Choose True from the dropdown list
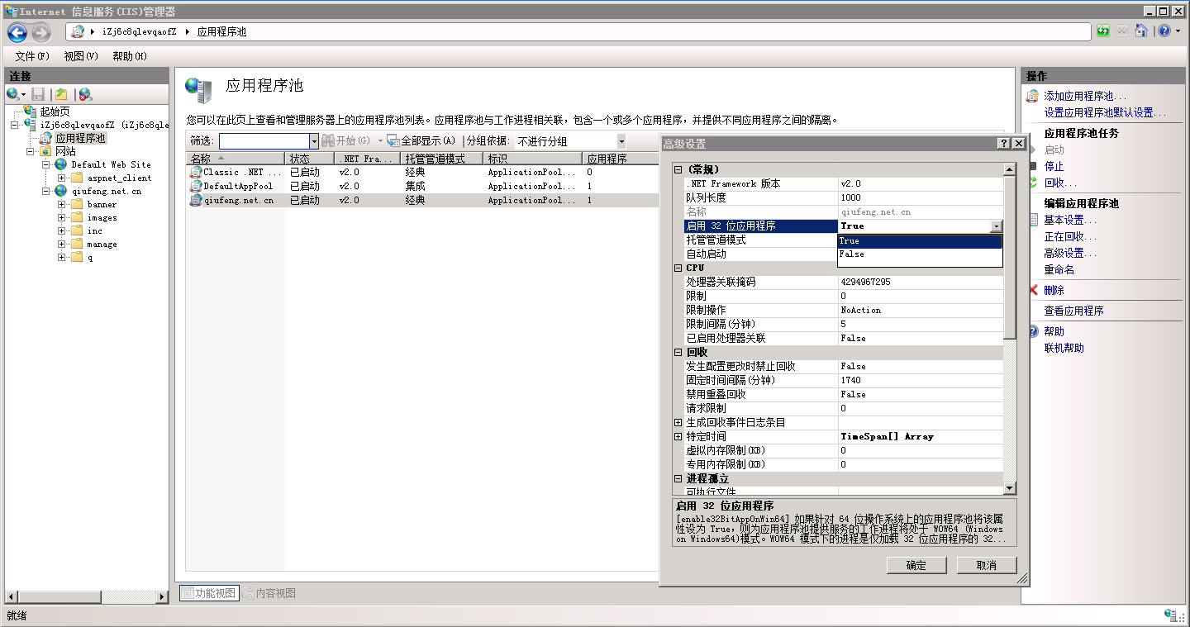This screenshot has height=627, width=1190. pos(920,241)
